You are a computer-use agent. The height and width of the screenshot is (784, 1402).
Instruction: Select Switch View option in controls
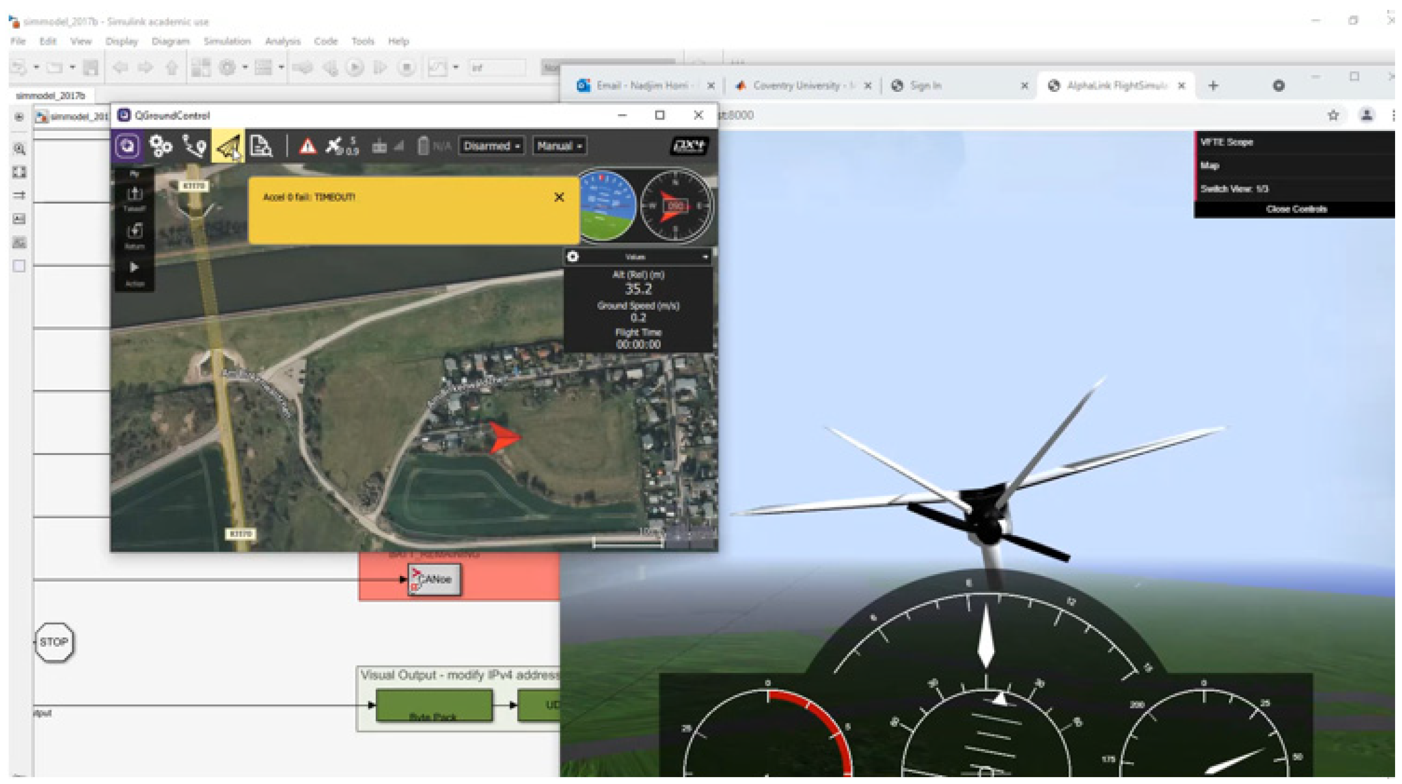[x=1234, y=189]
